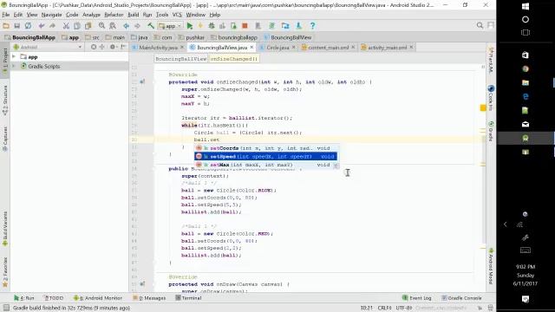This screenshot has width=555, height=312.
Task: Click the Windows action center icon
Action: coord(526,299)
